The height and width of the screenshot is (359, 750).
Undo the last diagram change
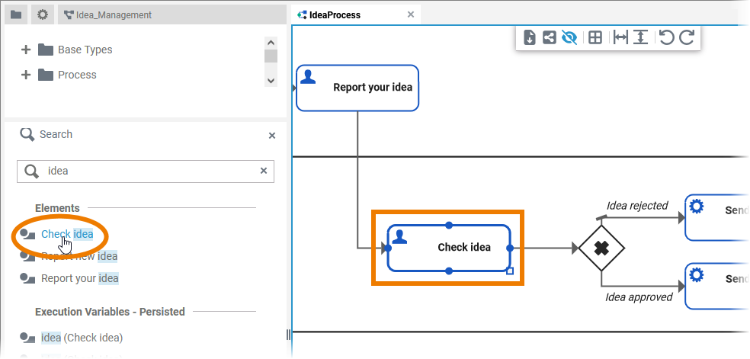(x=667, y=37)
